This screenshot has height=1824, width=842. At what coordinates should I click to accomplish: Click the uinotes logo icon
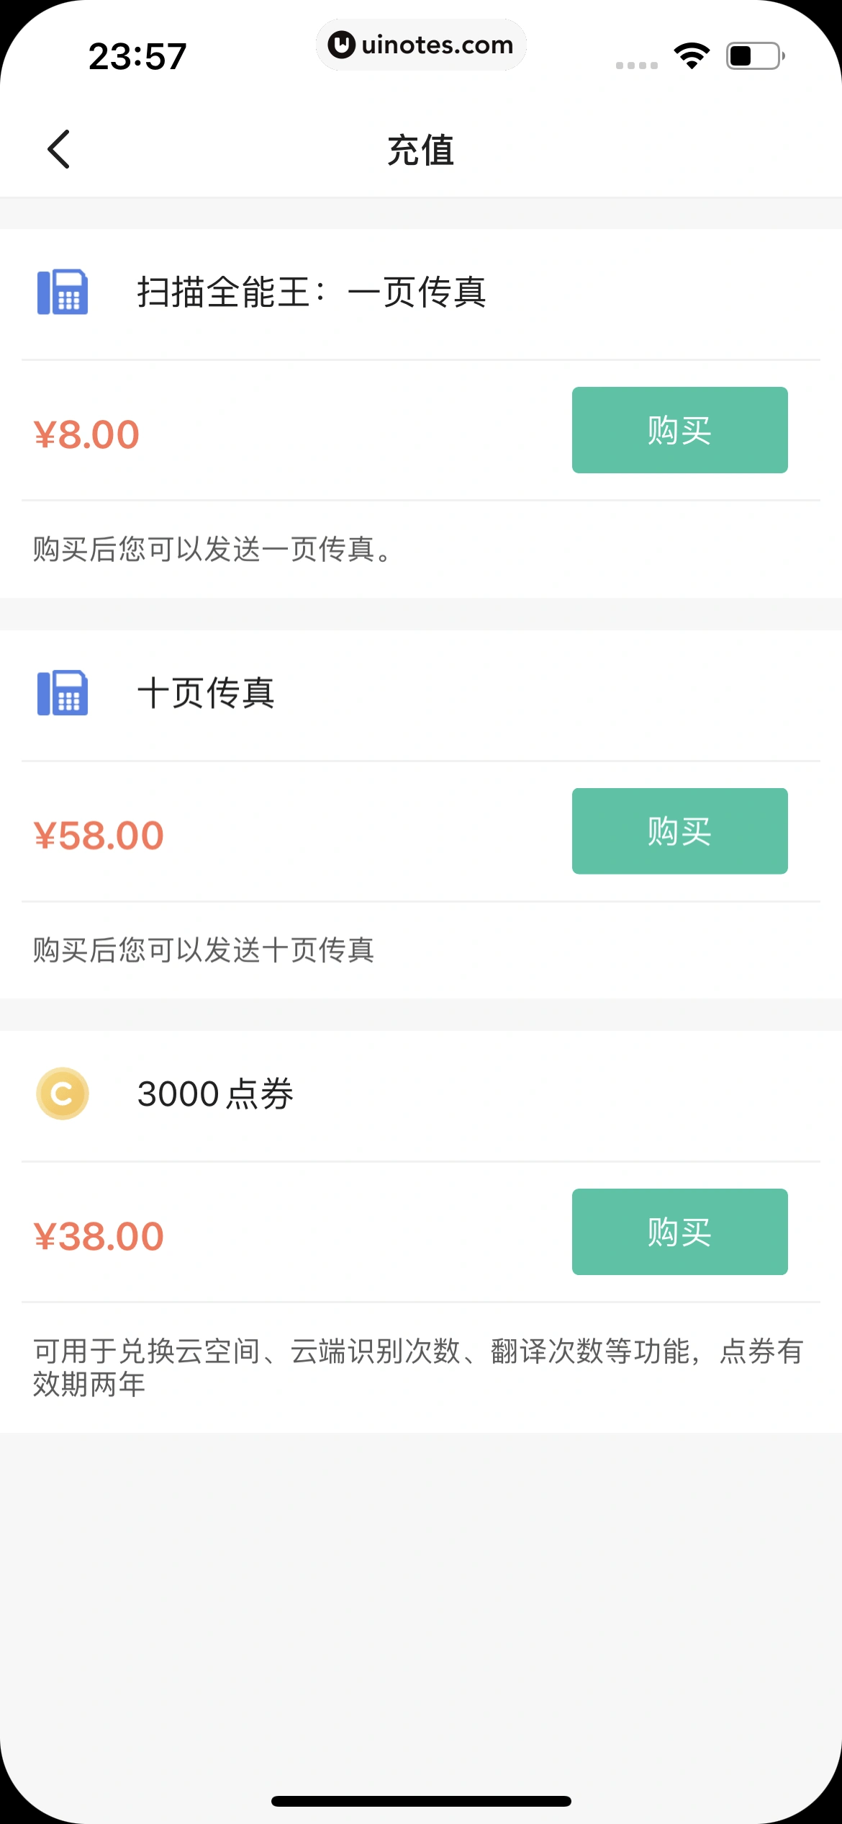(341, 45)
